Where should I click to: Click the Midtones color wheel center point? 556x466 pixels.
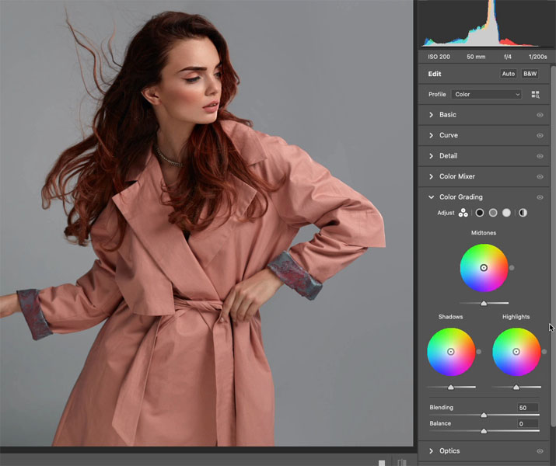click(x=484, y=267)
